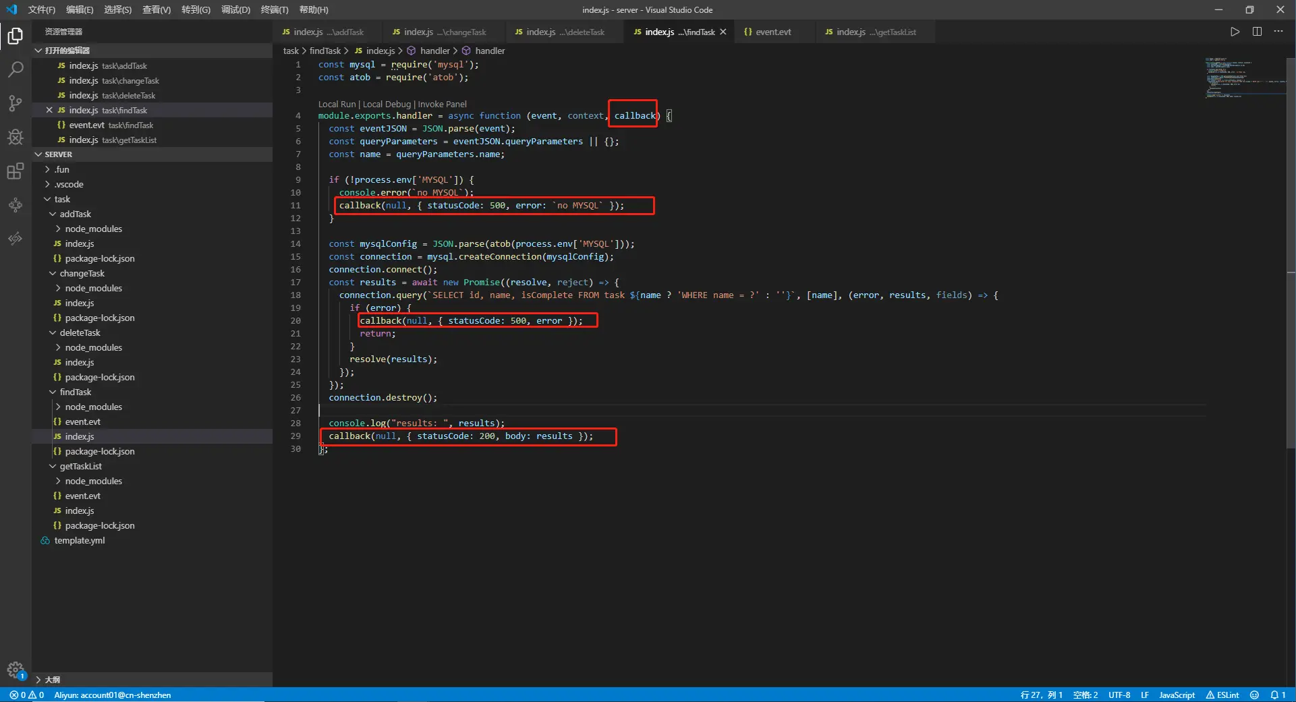Open template.yml in the explorer

point(80,540)
